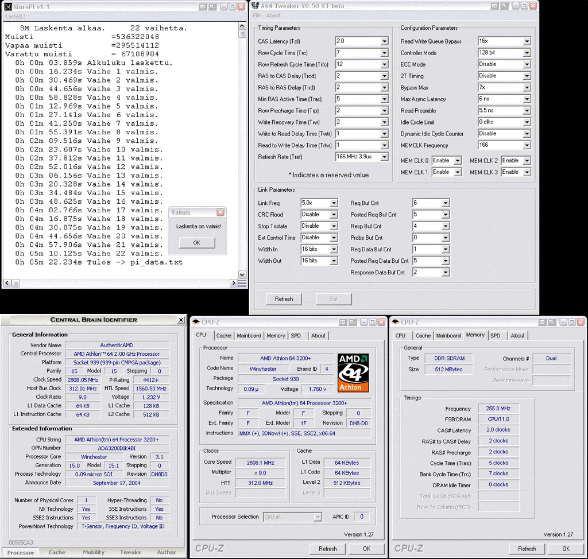The width and height of the screenshot is (588, 559).
Task: Open the Read Write Queue Bypass dropdown
Action: tap(527, 41)
